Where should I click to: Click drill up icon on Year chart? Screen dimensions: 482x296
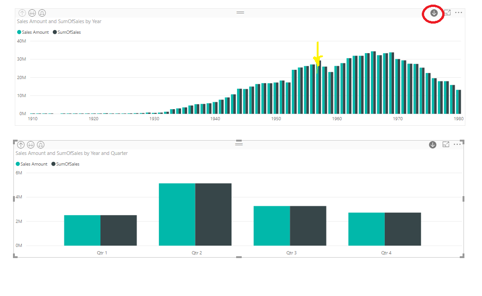coord(22,13)
